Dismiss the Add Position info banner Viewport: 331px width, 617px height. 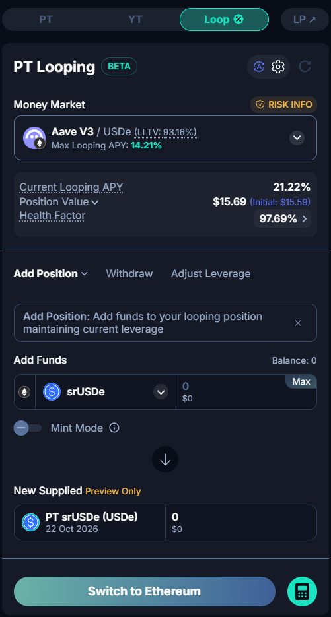pos(298,323)
